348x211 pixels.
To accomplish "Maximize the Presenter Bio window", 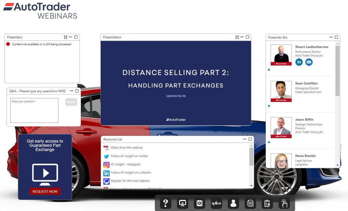I will coord(336,37).
